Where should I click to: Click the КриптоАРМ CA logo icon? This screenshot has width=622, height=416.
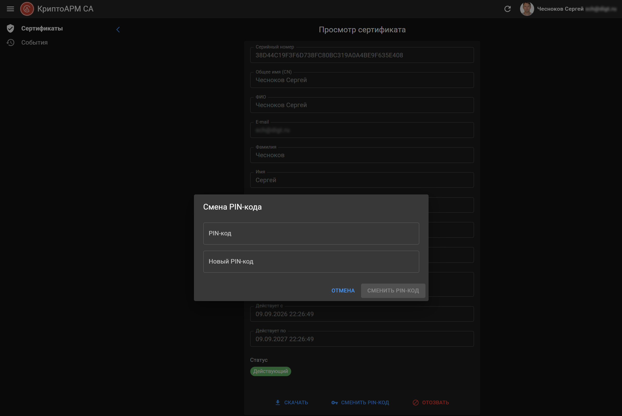click(x=27, y=9)
